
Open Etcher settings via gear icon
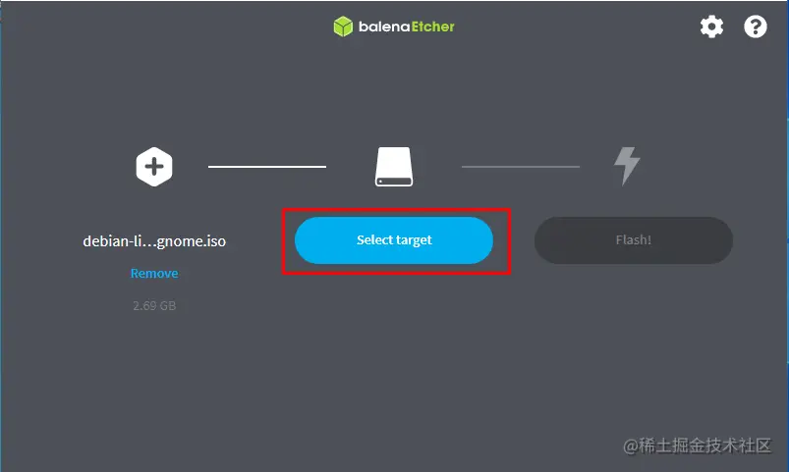pos(711,26)
